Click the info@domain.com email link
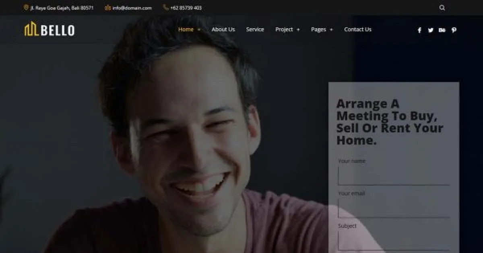The image size is (483, 253). tap(132, 8)
